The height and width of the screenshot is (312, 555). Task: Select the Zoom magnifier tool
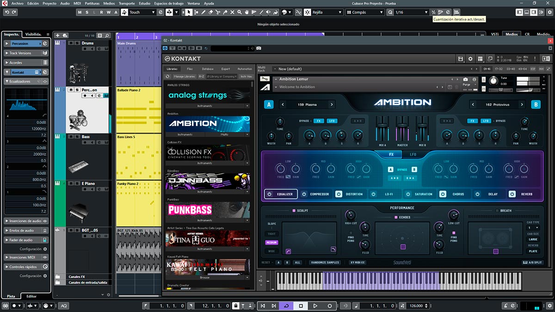point(240,12)
